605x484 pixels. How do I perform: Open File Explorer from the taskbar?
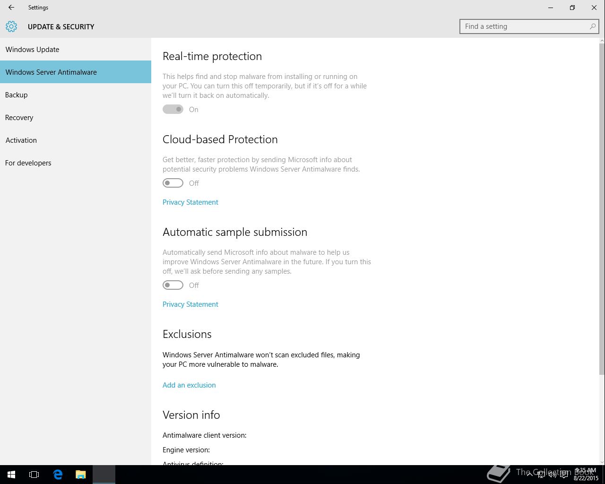coord(81,475)
